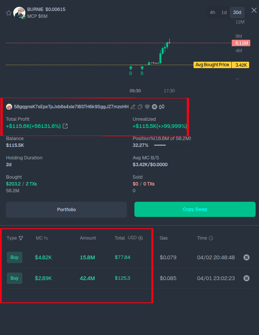Click amount 15.8M
259x335 pixels.
(87, 257)
